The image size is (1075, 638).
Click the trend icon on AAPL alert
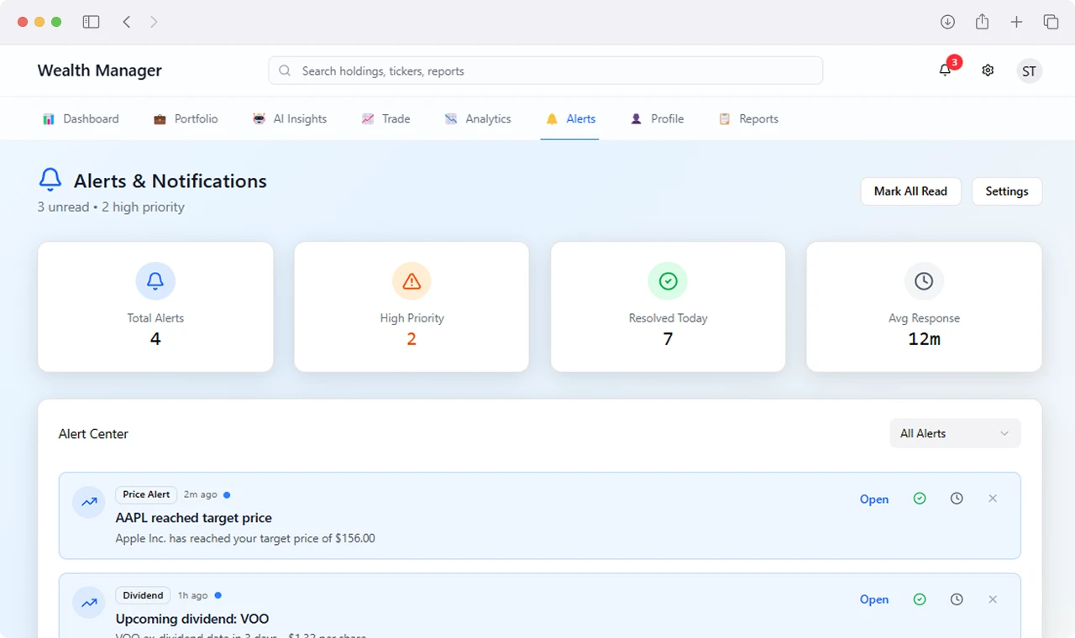(88, 502)
